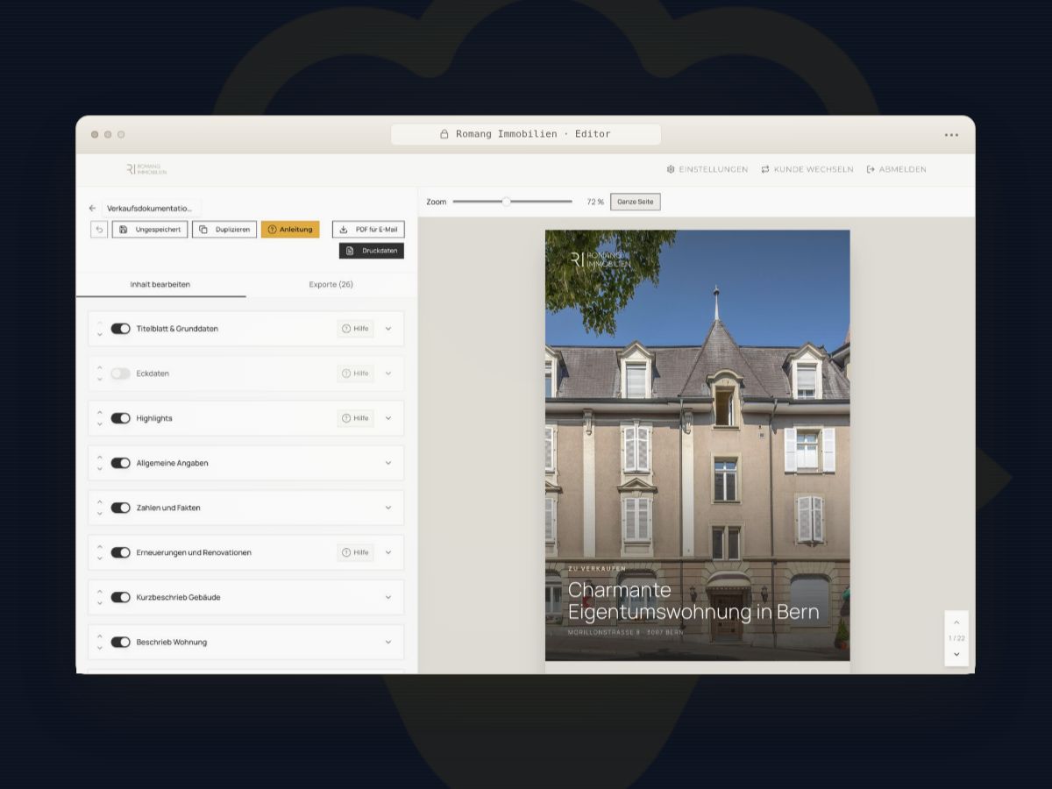Click the Duplizieren button

(x=224, y=230)
